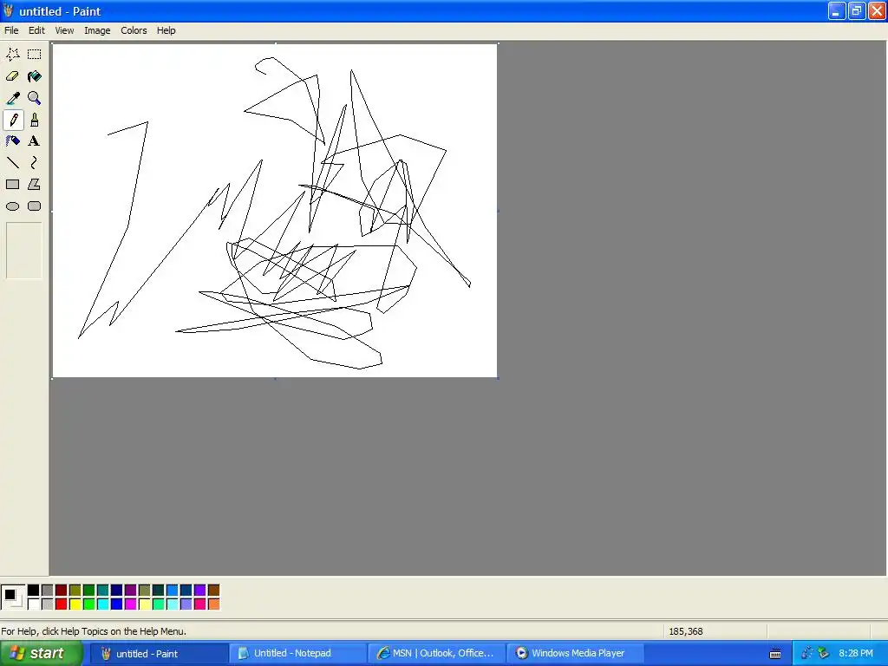Image resolution: width=888 pixels, height=666 pixels.
Task: Choose the maroon color swatch
Action: coord(62,591)
